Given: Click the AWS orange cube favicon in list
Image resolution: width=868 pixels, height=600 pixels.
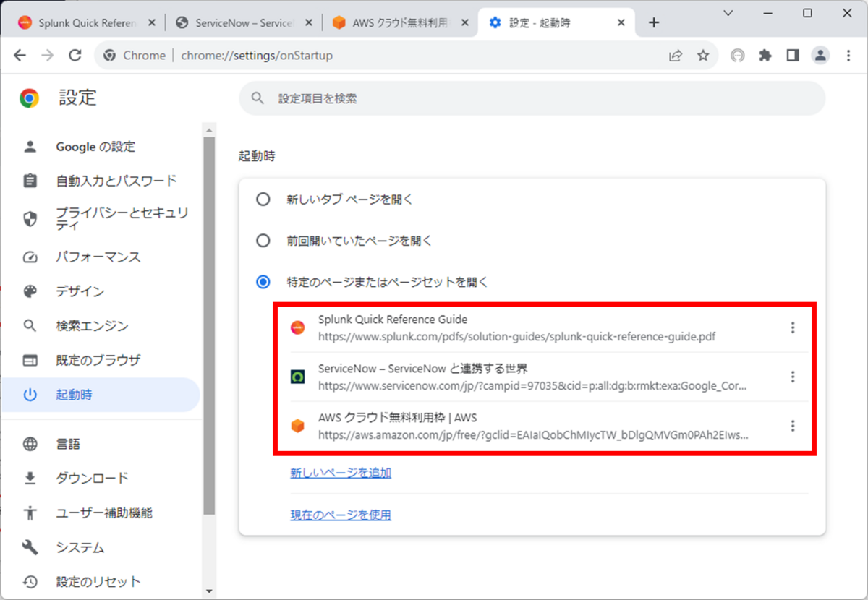Looking at the screenshot, I should tap(297, 426).
